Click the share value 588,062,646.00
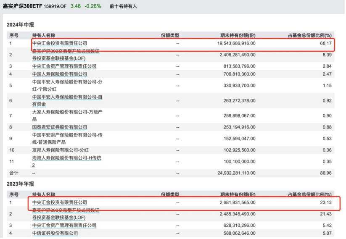 pos(239,233)
